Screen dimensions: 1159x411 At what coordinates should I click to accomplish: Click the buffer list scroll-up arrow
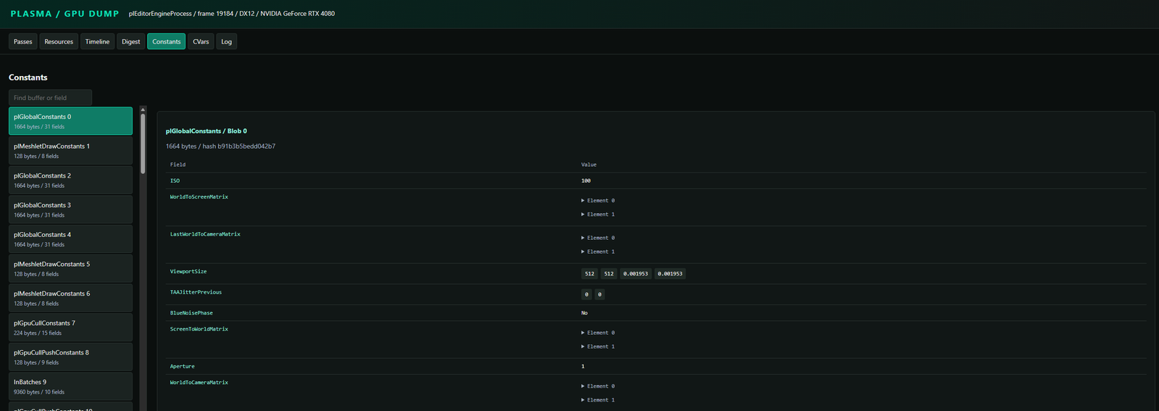(x=143, y=109)
